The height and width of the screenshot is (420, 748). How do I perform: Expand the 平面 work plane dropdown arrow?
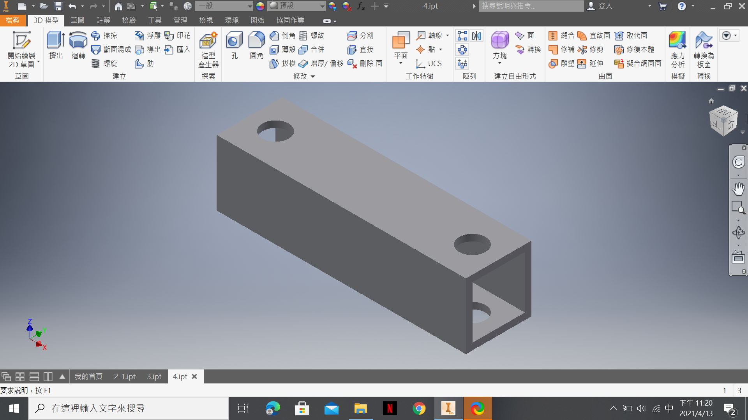coord(400,63)
